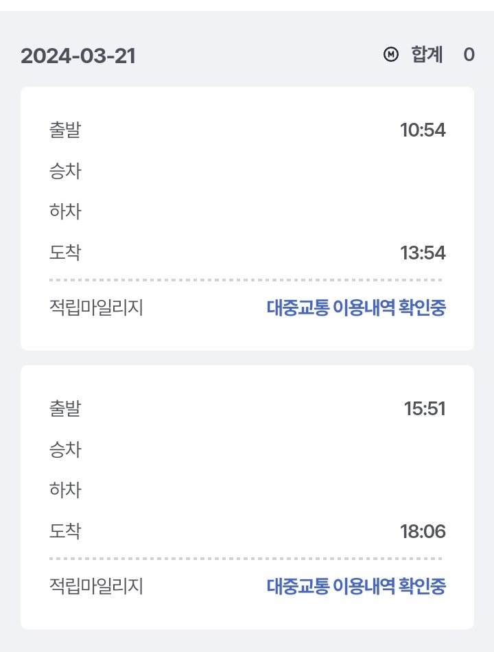The image size is (494, 652).
Task: Select 출발 label in the 15:51 trip
Action: point(65,409)
